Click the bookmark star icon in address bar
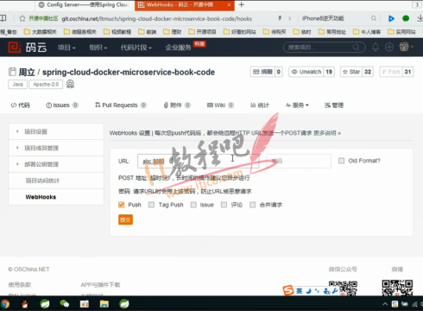Image resolution: width=423 pixels, height=311 pixels. tap(22, 19)
